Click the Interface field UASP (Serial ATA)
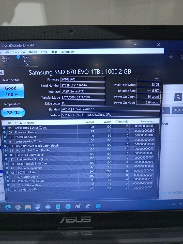Viewport: 183px width, 244px height. pos(83,91)
